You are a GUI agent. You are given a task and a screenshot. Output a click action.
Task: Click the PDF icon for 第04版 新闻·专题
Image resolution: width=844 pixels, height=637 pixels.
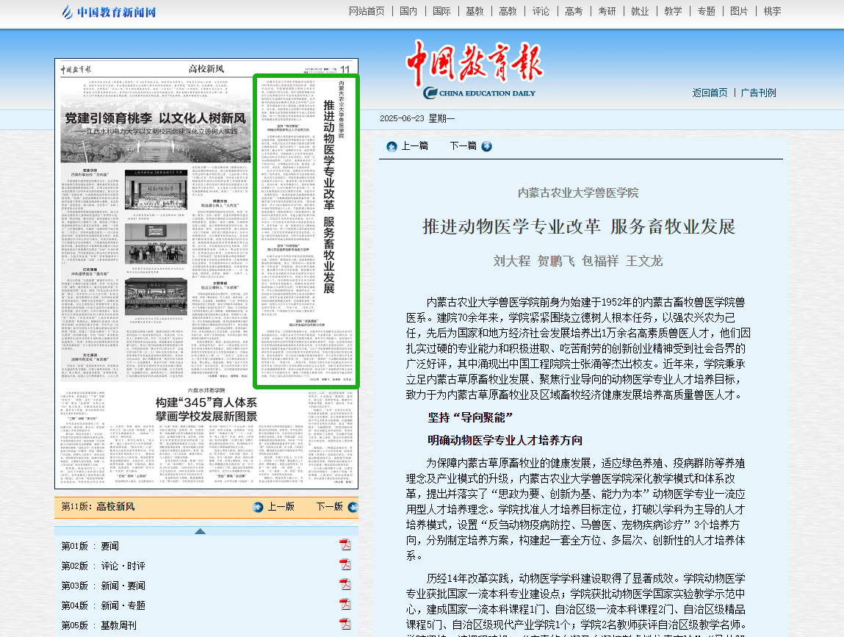(345, 604)
